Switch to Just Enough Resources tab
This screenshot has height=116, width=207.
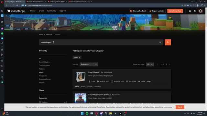pyautogui.click(x=79, y=2)
